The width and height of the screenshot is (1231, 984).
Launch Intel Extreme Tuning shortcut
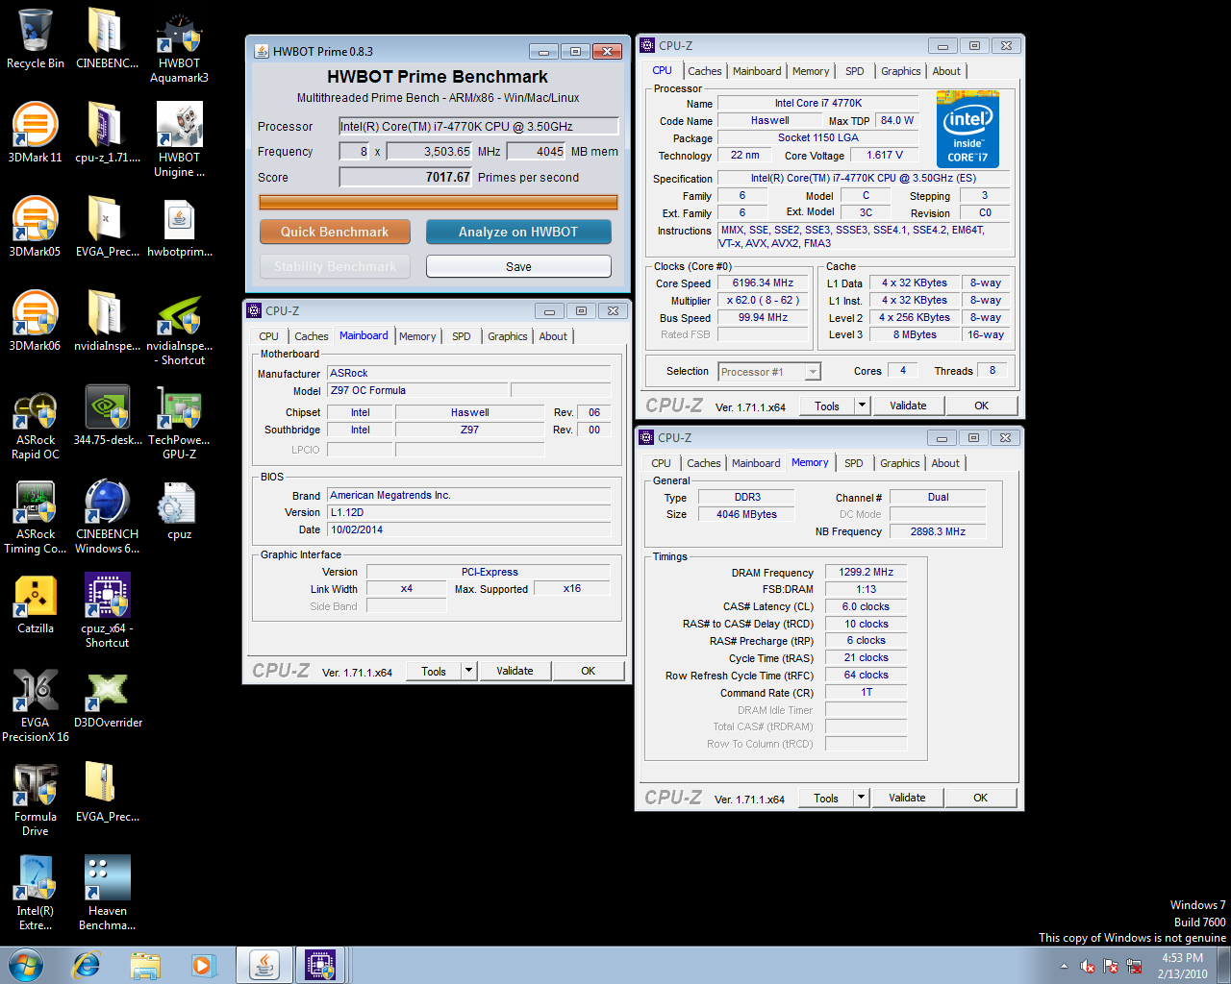(x=36, y=895)
